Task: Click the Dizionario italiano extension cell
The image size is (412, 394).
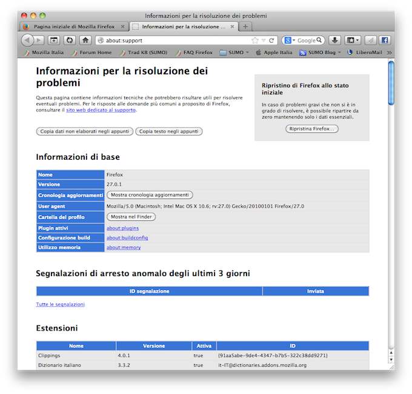Action: pyautogui.click(x=76, y=365)
